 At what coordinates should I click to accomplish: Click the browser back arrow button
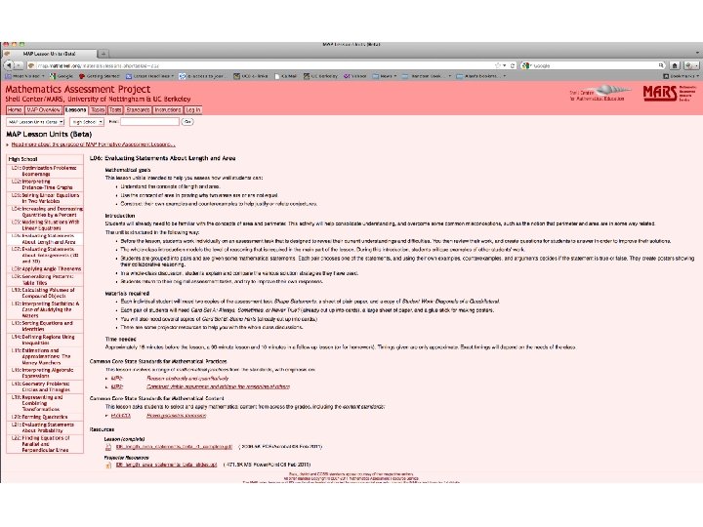click(9, 65)
